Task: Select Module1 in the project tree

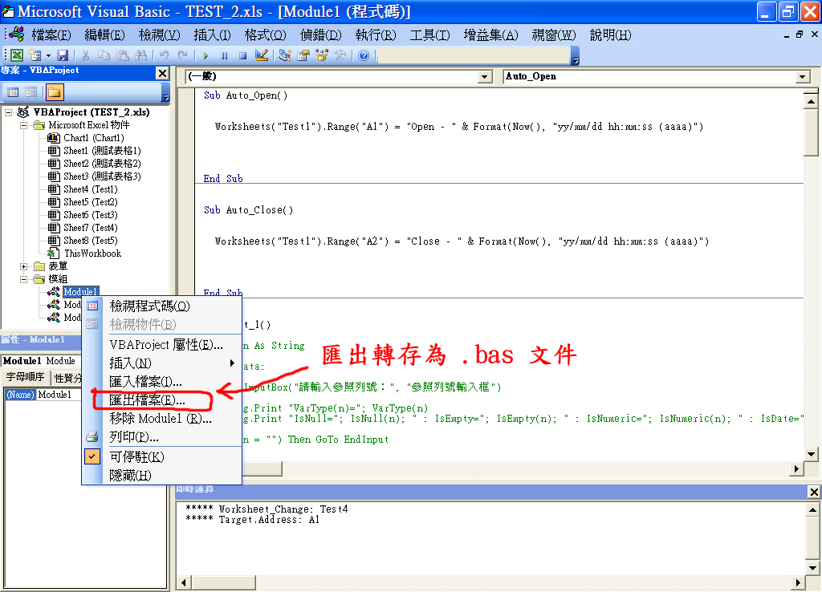Action: (x=81, y=292)
